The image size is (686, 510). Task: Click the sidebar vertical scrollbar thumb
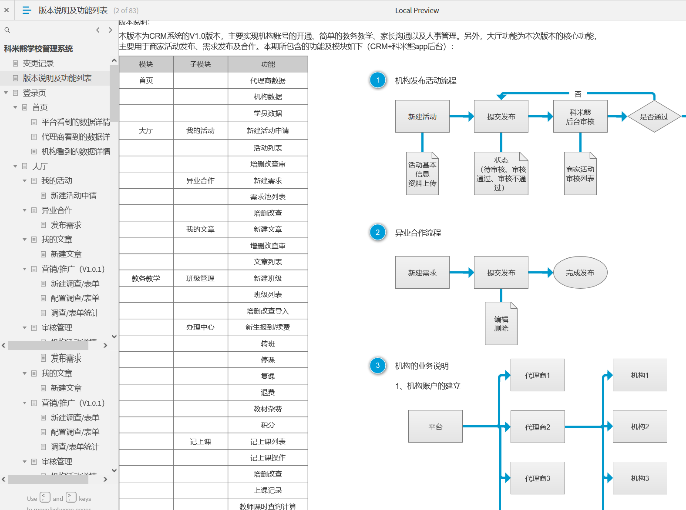pos(114,93)
